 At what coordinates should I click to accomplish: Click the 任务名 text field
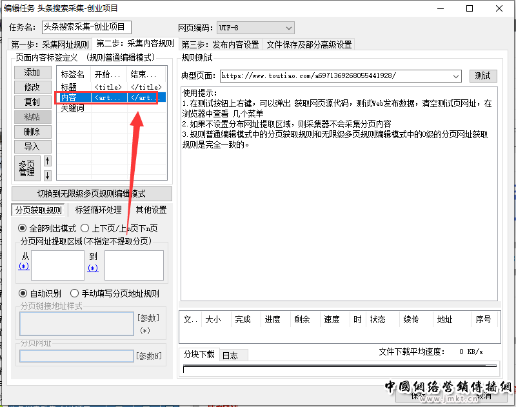(86, 27)
